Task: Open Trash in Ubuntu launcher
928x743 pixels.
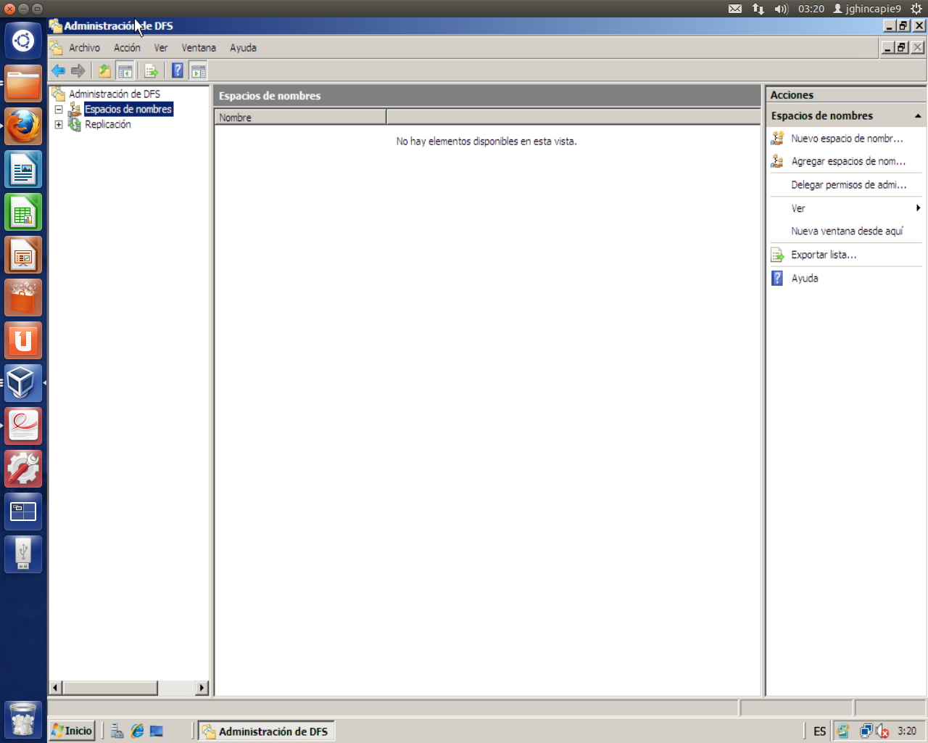Action: click(x=23, y=719)
